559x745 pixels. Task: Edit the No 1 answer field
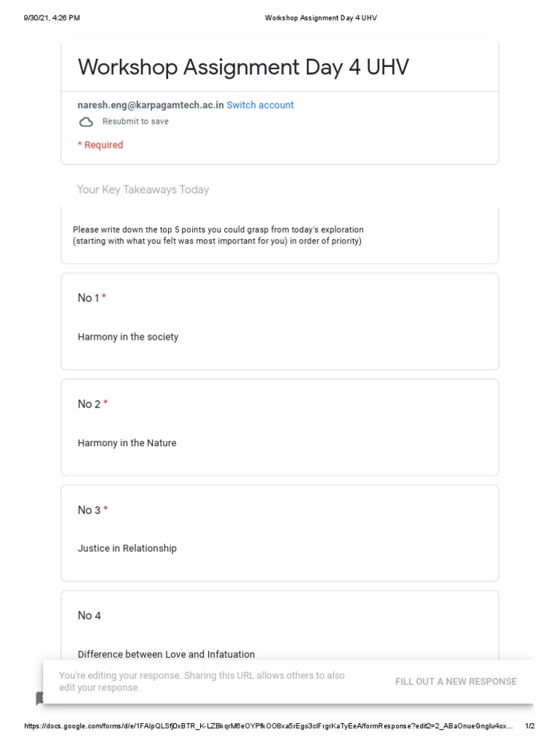128,338
